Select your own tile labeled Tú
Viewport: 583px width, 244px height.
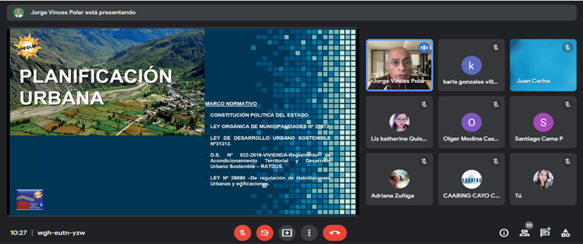(543, 179)
